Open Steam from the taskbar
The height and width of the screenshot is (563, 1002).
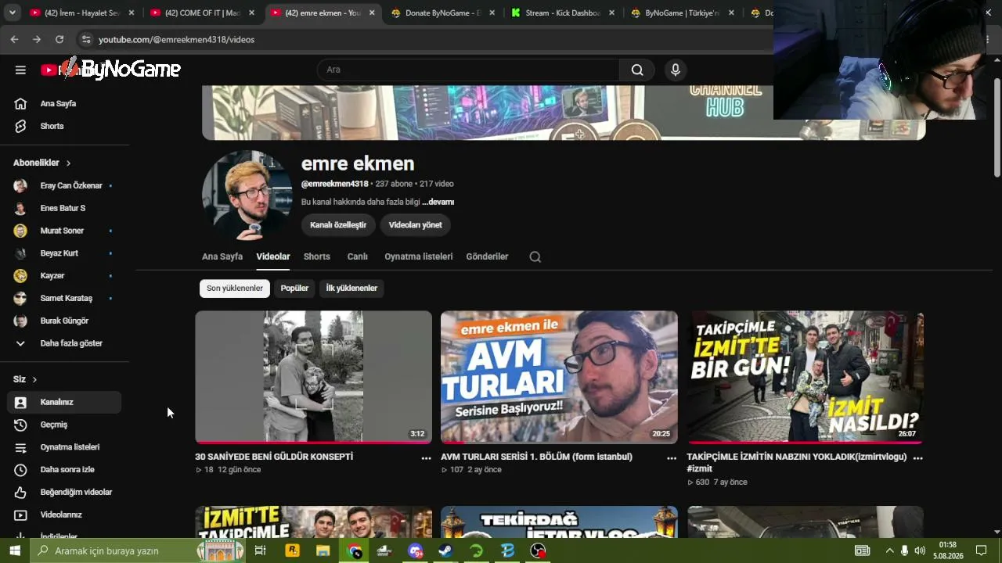[445, 550]
